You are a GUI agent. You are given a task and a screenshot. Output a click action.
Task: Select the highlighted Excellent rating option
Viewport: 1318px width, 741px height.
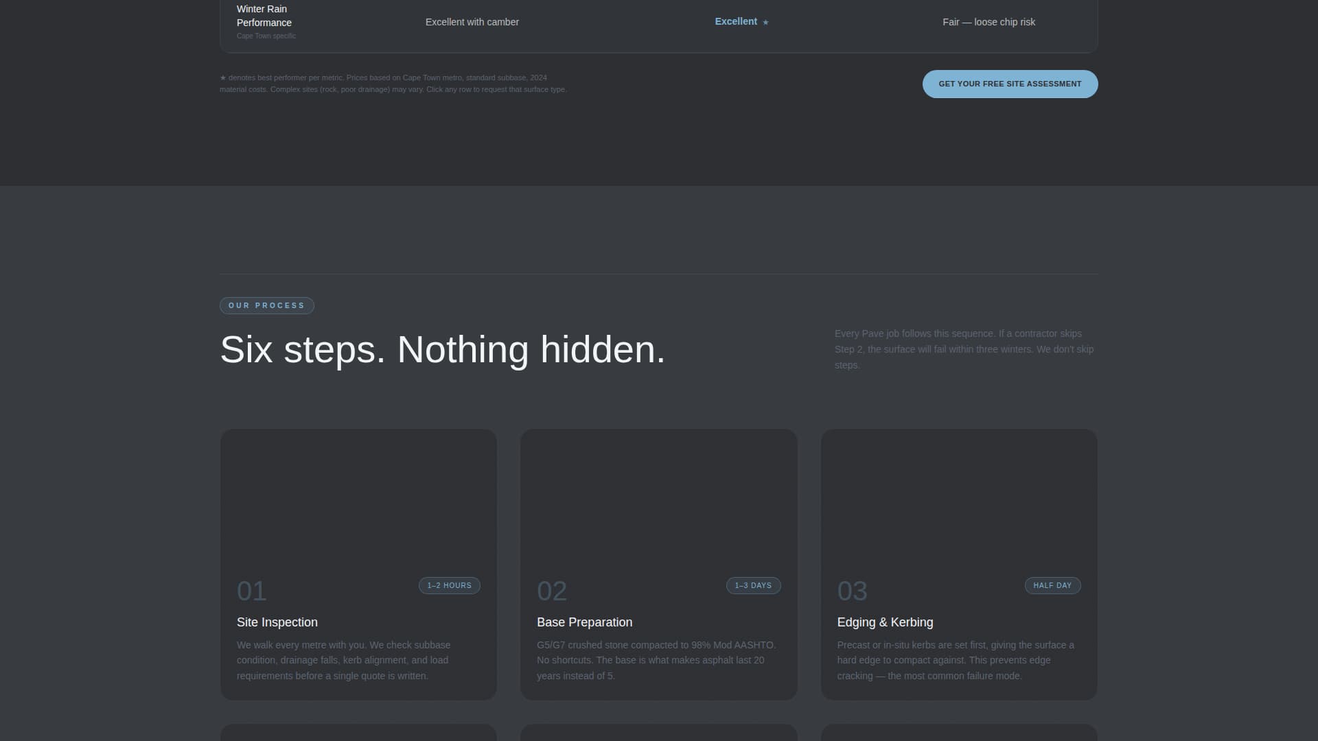tap(736, 21)
